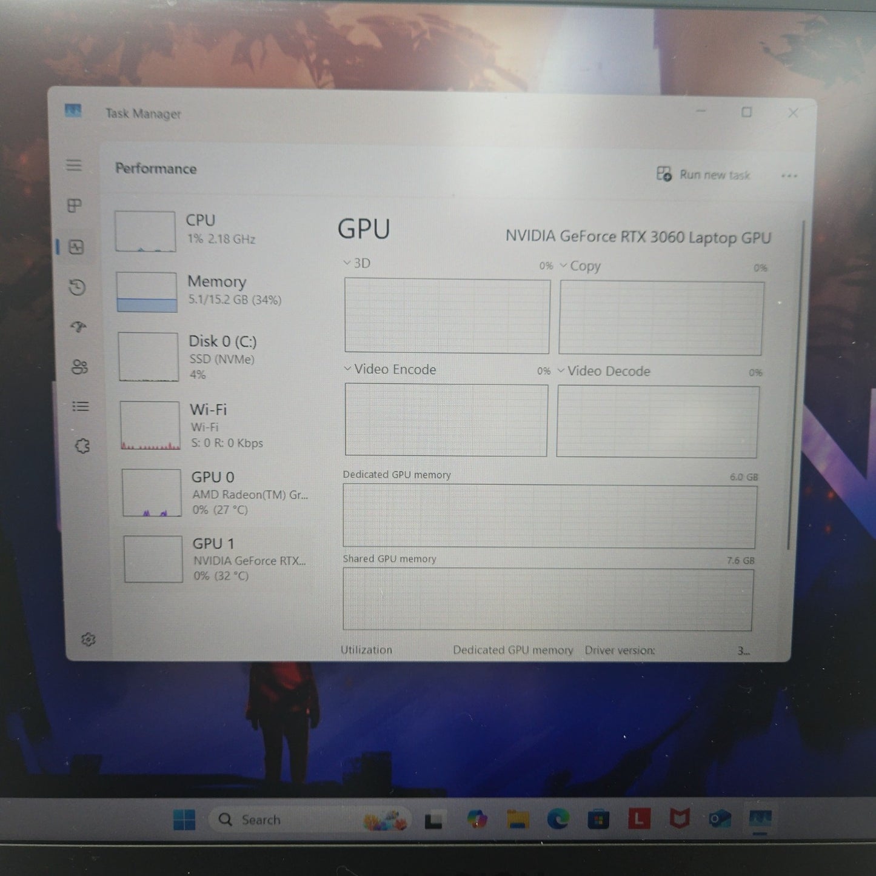Click the 'NVIDIA GeForce RTX 3060 Laptop GPU' text

638,237
